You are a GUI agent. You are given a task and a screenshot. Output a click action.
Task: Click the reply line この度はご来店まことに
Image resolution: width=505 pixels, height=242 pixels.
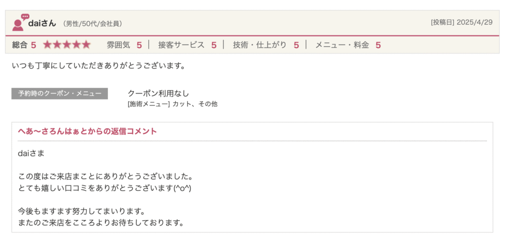point(105,176)
